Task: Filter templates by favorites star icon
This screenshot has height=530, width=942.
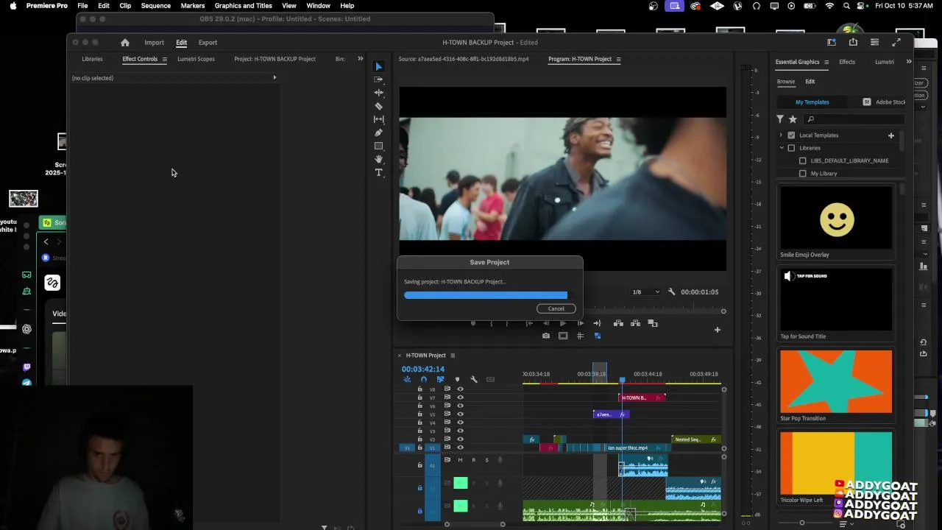Action: [793, 119]
